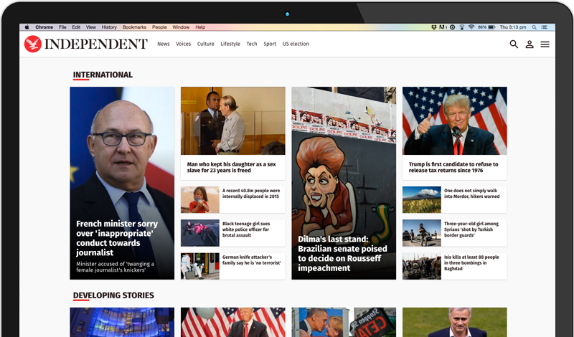Click the courtroom photo of two men
Viewport: 574px width, 337px height.
coord(232,120)
